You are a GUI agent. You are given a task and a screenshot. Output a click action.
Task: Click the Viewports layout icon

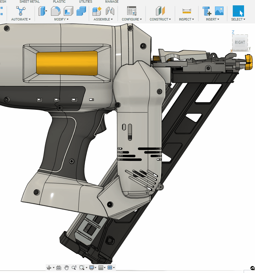tap(110, 267)
